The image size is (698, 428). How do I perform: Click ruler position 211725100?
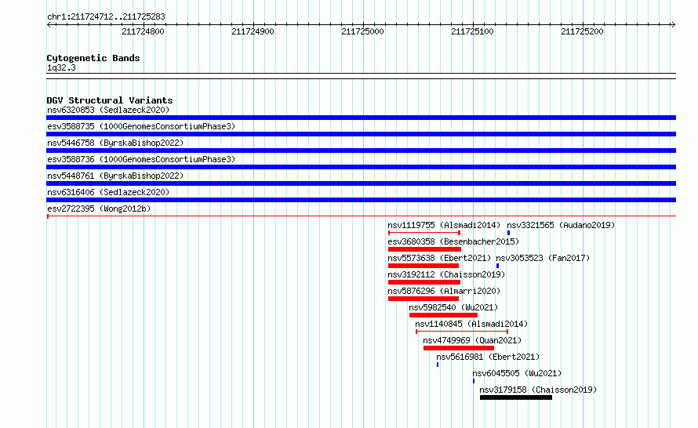472,31
